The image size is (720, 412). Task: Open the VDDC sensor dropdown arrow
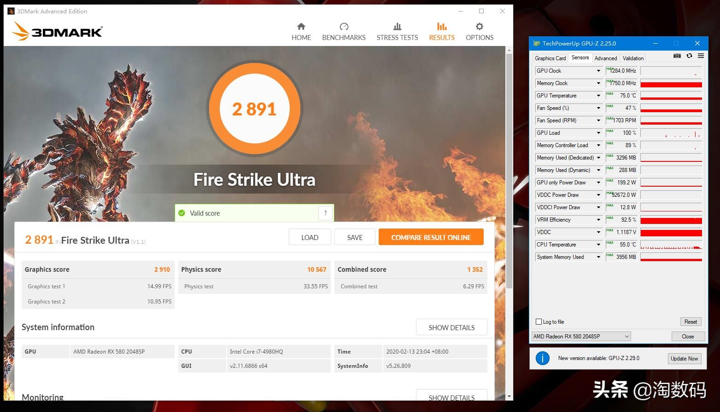coord(598,232)
